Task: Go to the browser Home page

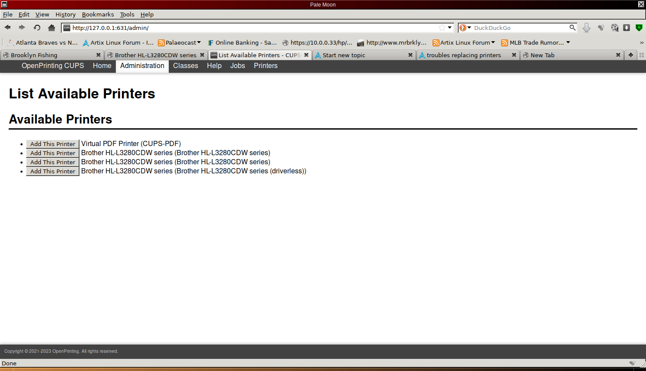Action: point(52,28)
